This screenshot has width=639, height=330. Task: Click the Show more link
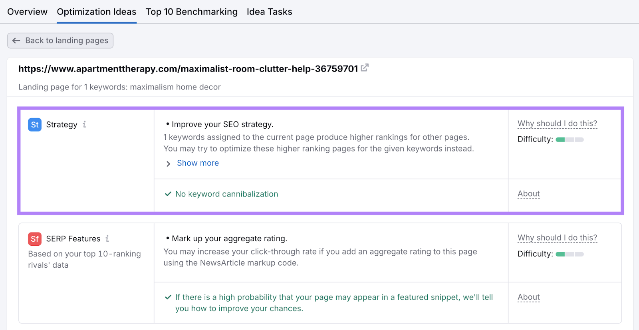tap(198, 163)
